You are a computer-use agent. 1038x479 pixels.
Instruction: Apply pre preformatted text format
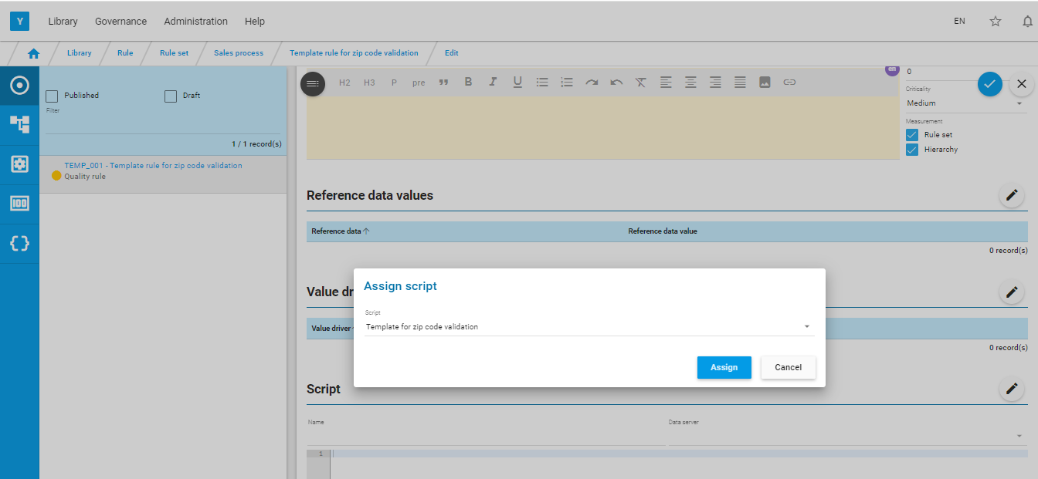pos(419,83)
